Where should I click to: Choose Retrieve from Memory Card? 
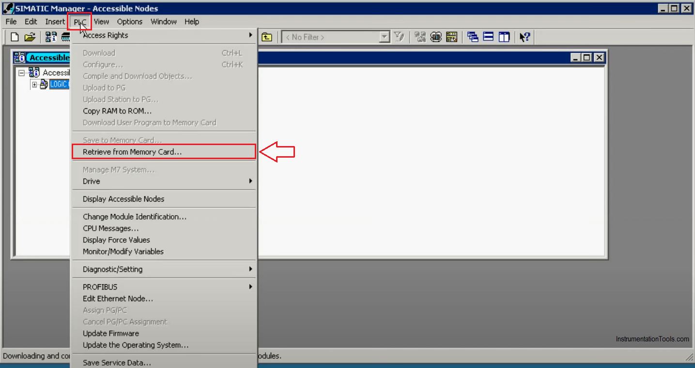coord(164,152)
